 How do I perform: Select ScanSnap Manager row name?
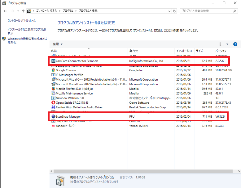click(x=68, y=117)
